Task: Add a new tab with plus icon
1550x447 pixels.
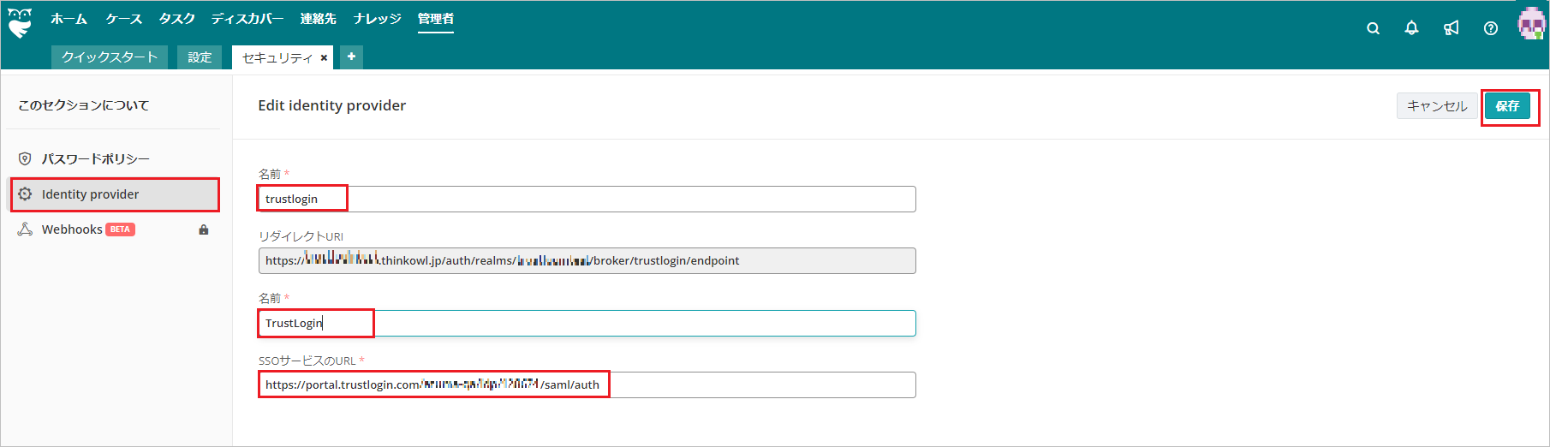Action: click(351, 57)
